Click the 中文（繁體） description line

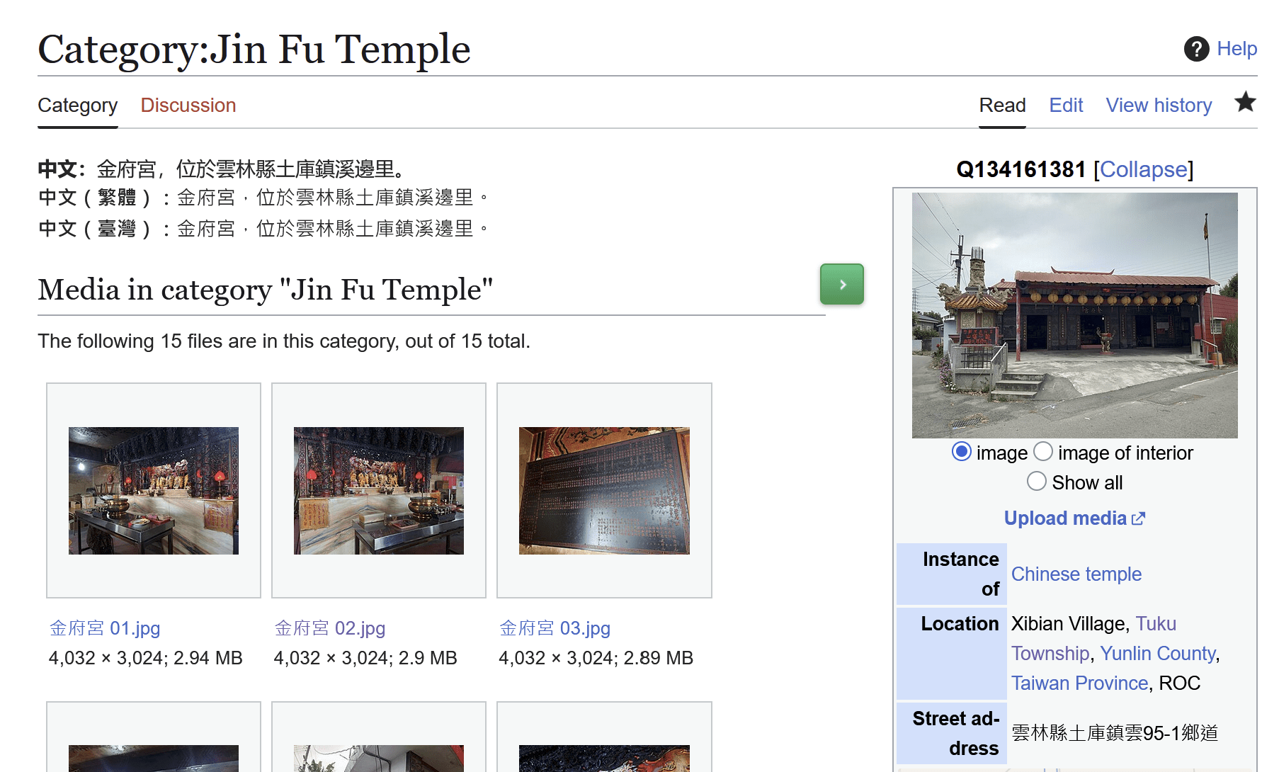(263, 198)
